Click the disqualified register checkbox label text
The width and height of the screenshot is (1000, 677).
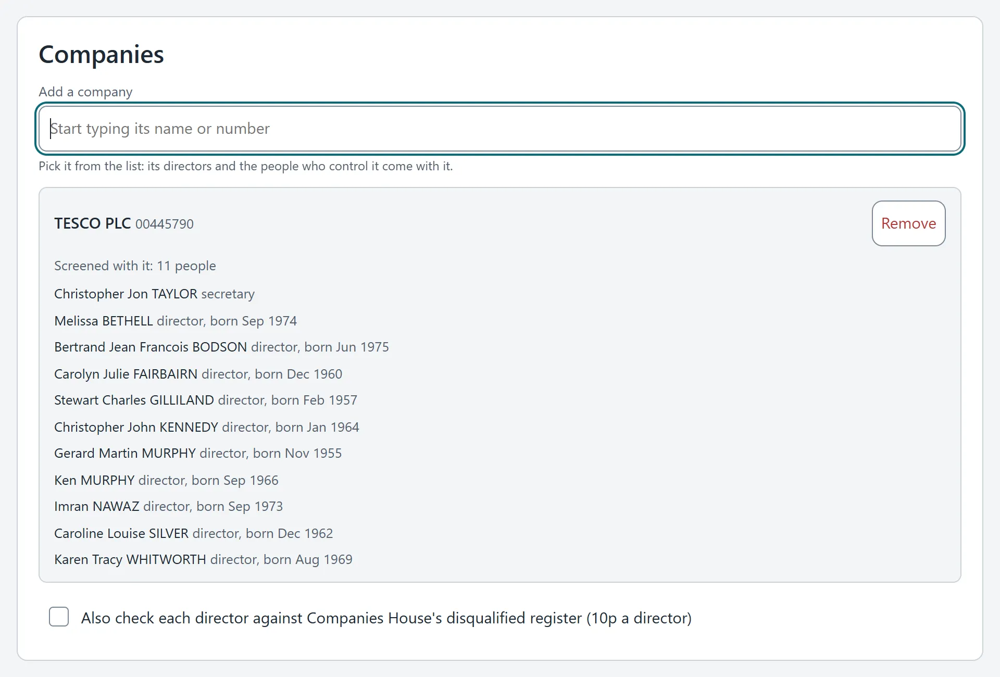point(386,618)
